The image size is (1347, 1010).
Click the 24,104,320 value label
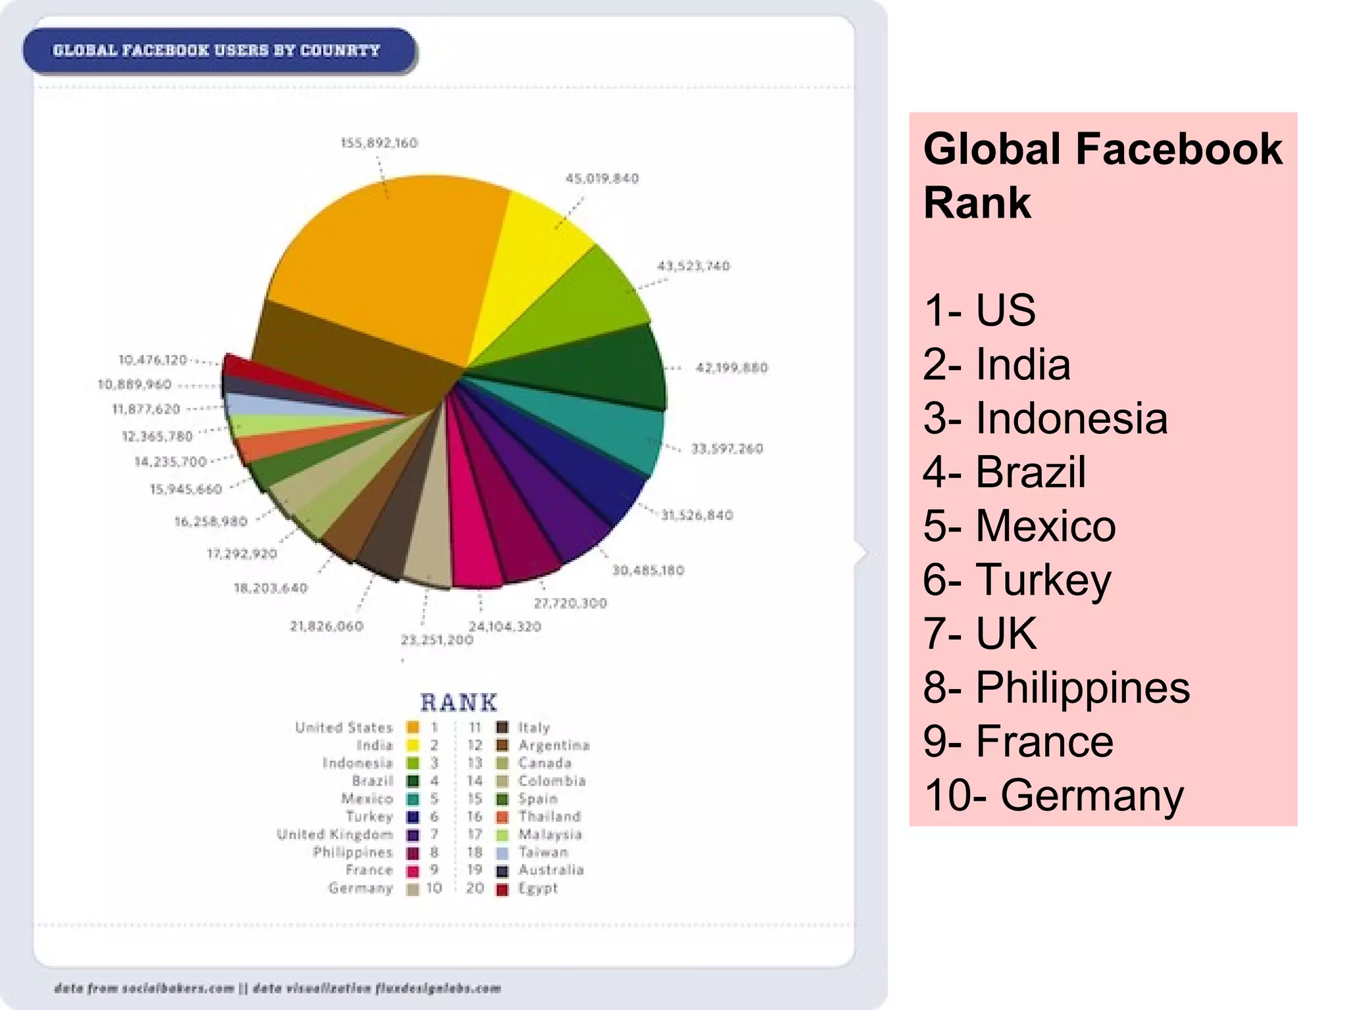505,626
